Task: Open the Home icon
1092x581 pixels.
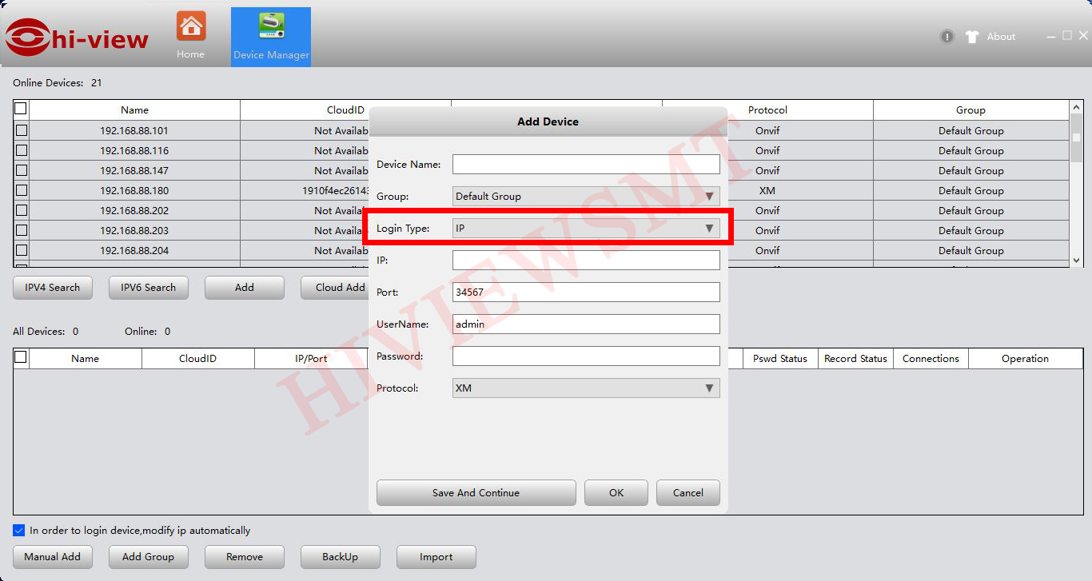Action: click(x=191, y=27)
